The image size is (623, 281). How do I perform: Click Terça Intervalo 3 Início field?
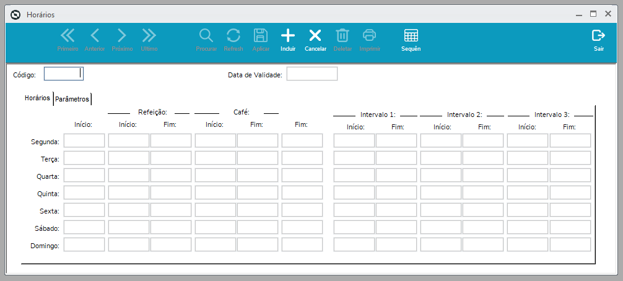(527, 158)
